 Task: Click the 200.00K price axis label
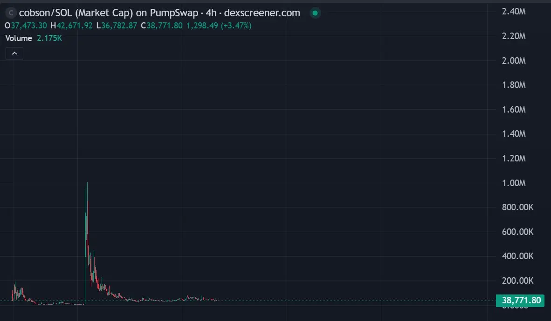[517, 281]
